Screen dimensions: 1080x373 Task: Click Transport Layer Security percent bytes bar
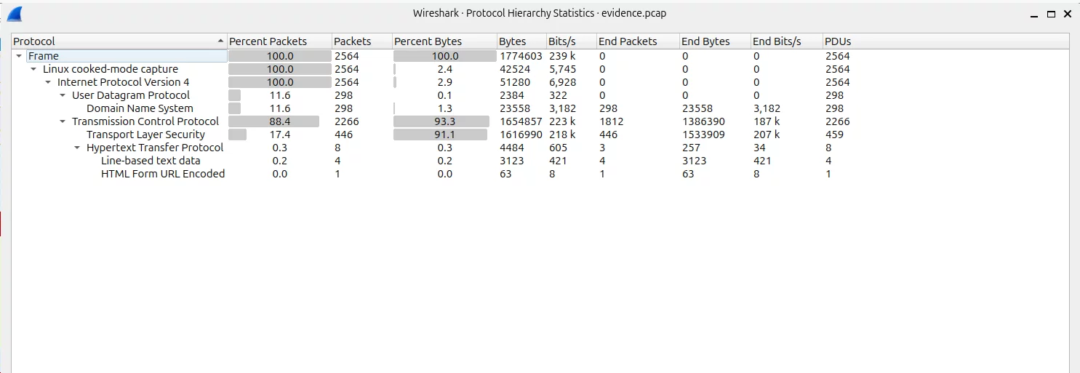click(441, 135)
